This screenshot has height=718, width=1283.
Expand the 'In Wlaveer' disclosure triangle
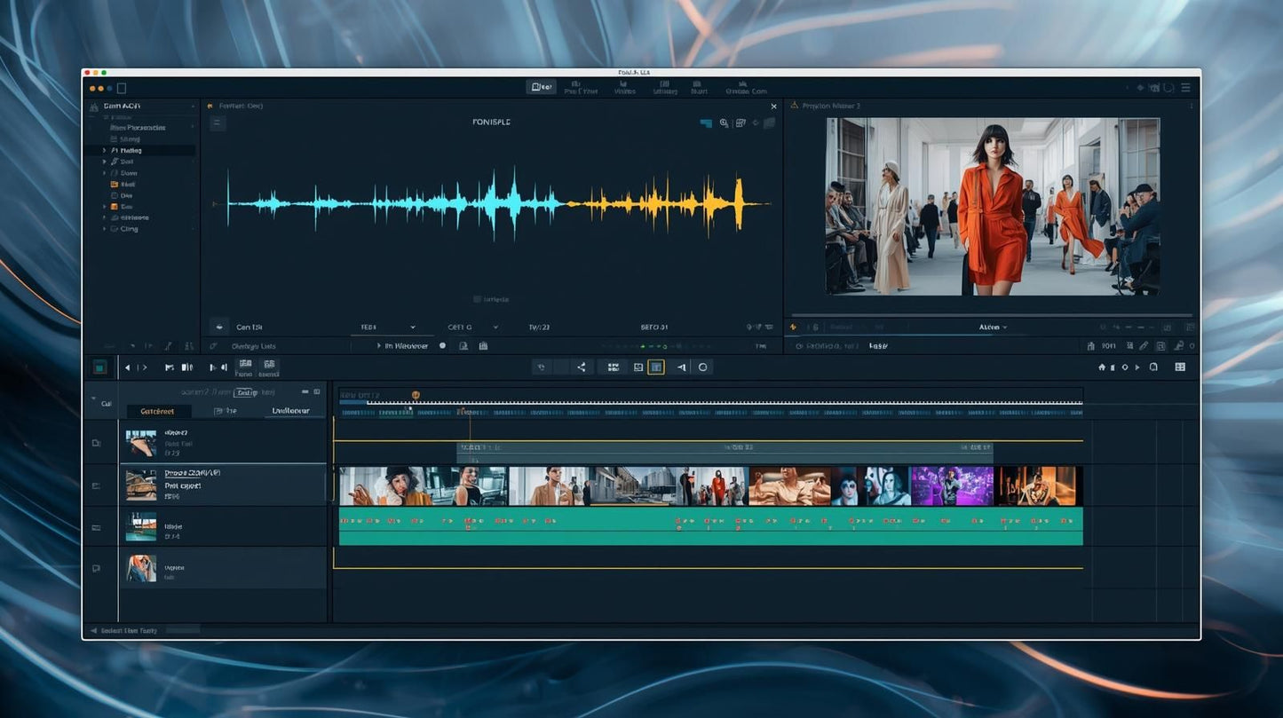pos(379,345)
